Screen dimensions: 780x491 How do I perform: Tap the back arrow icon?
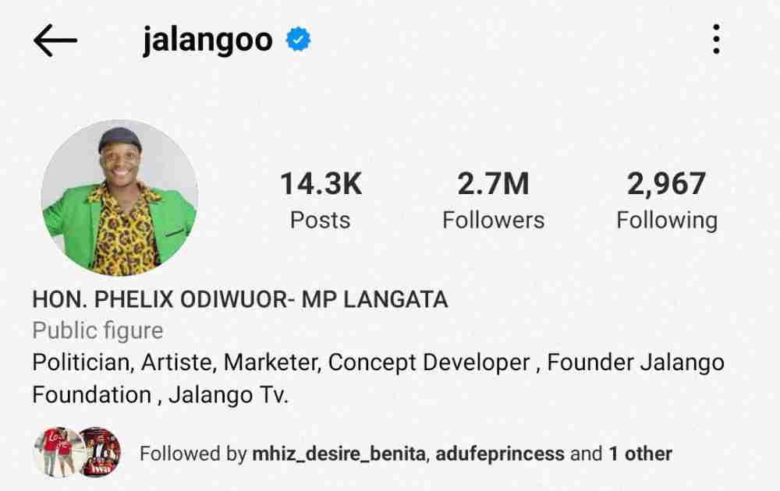[x=55, y=41]
